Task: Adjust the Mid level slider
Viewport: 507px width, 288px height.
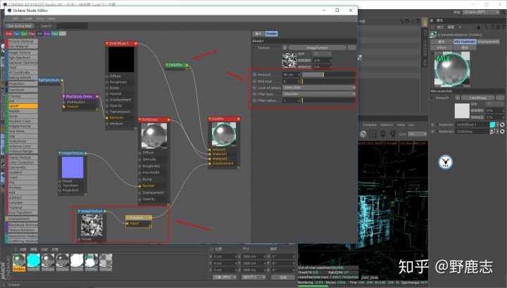Action: tap(329, 81)
